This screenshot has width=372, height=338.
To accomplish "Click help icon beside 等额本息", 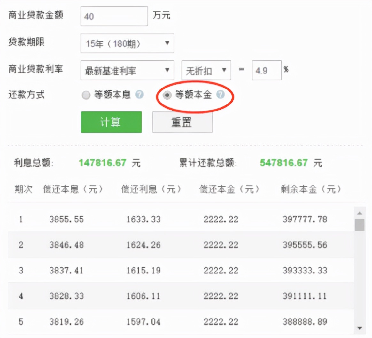I will (x=139, y=95).
